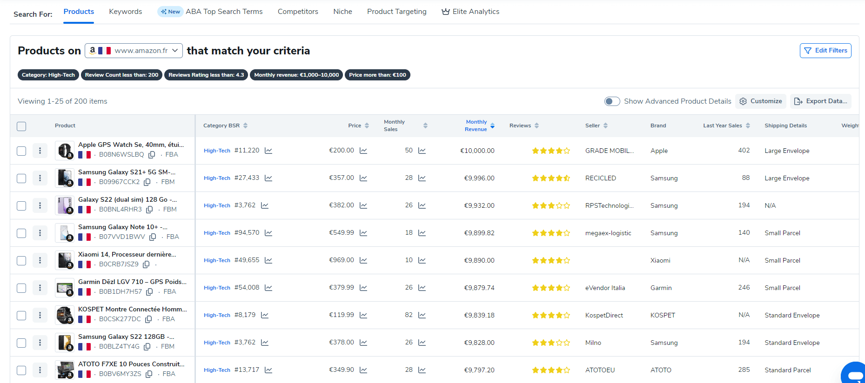
Task: View monthly sales trend chart for KOSPET Montre
Action: click(x=422, y=315)
